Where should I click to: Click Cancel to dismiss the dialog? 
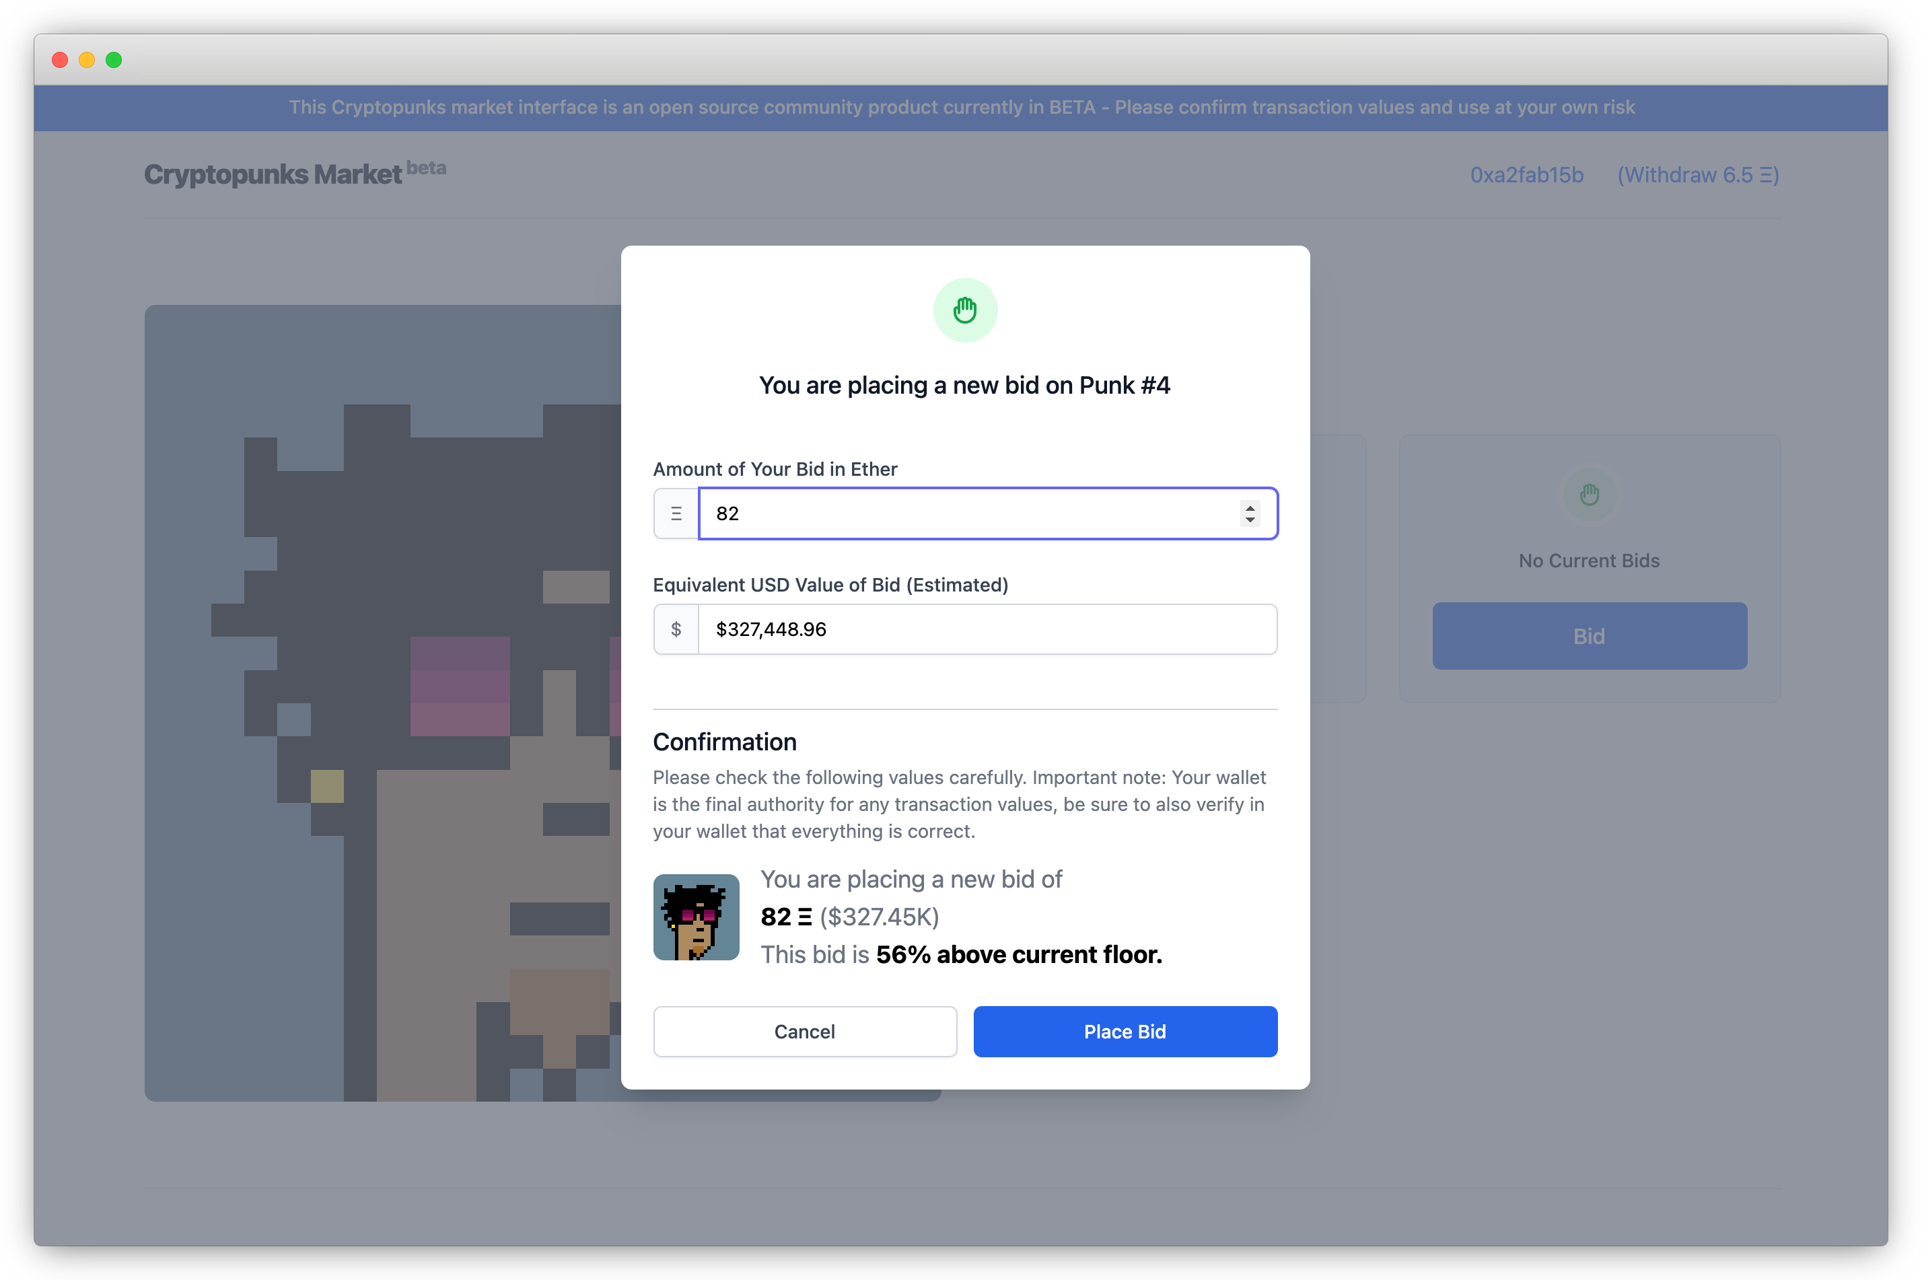804,1030
